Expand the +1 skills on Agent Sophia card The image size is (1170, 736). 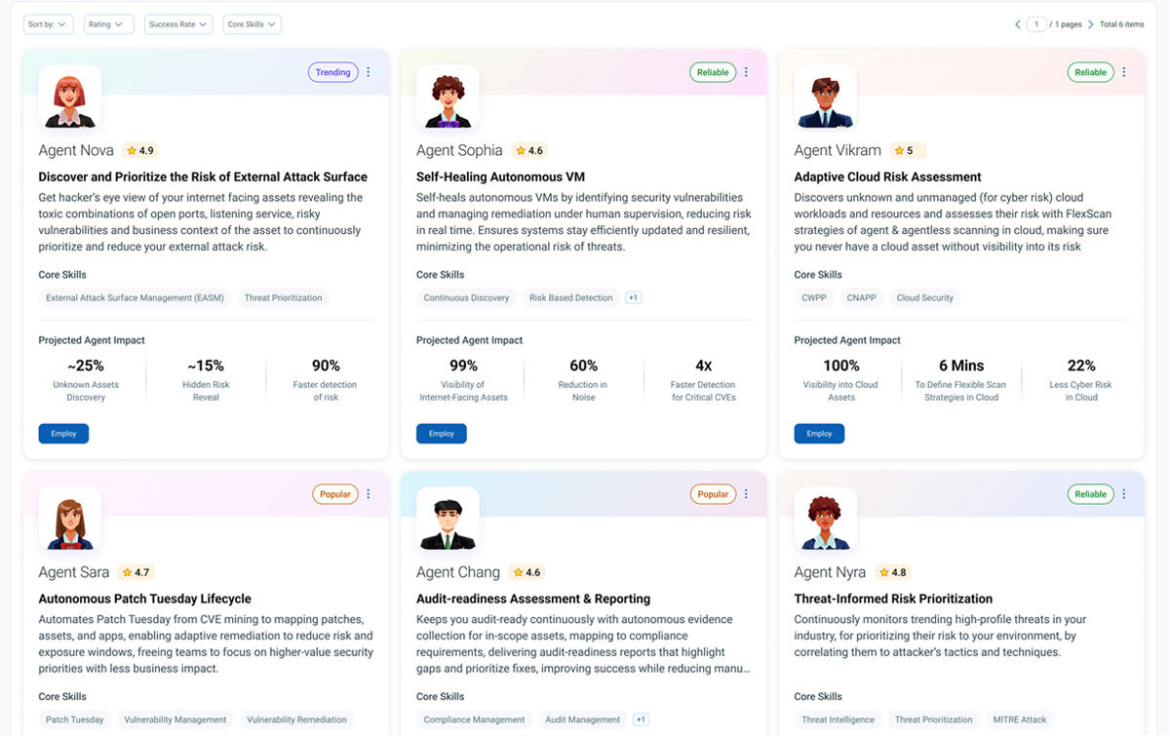634,298
